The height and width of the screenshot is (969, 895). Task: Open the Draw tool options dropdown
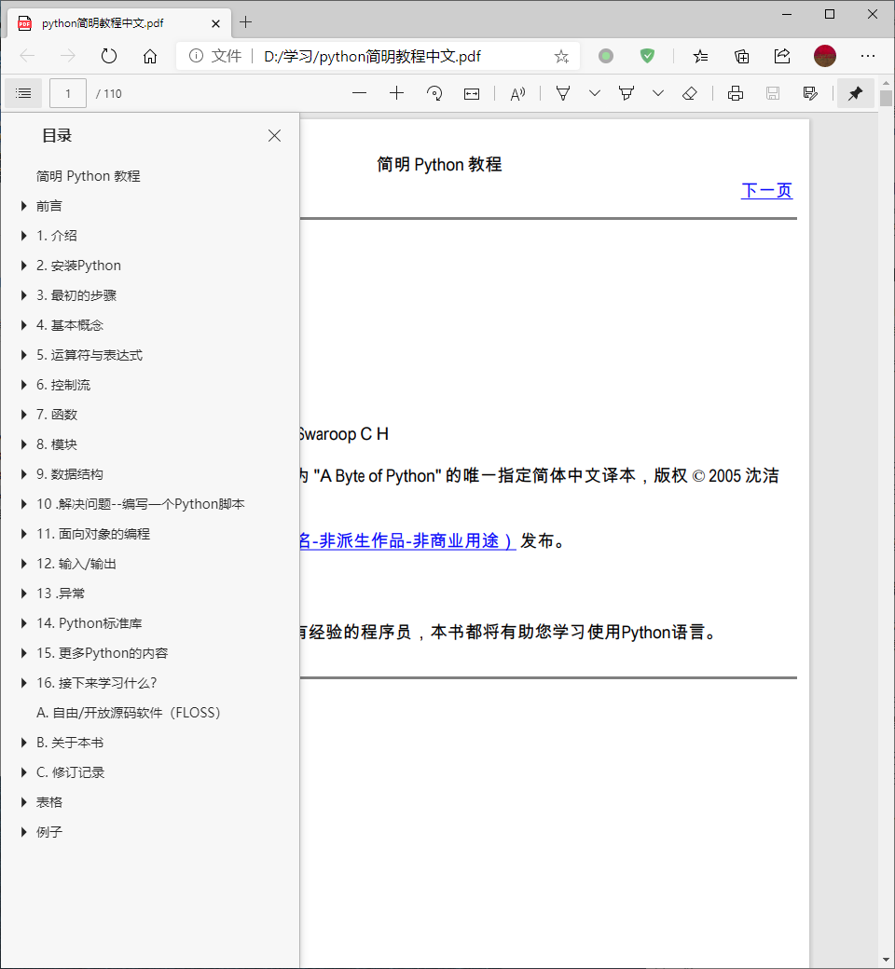tap(595, 93)
